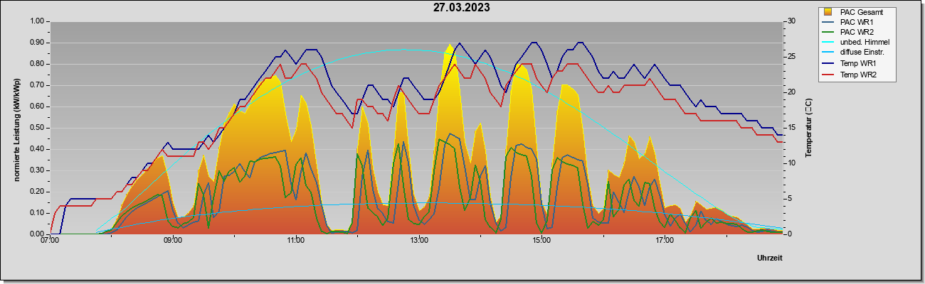Click the 09:00 time axis label
The width and height of the screenshot is (925, 284).
point(173,241)
